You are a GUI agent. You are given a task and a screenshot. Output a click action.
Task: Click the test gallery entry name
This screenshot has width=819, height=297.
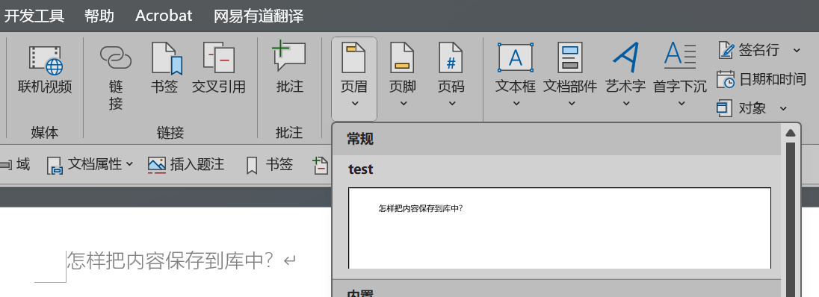click(x=360, y=169)
